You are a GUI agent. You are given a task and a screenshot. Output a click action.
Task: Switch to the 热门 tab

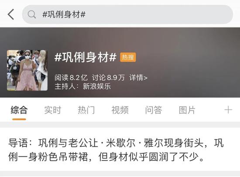click(86, 110)
